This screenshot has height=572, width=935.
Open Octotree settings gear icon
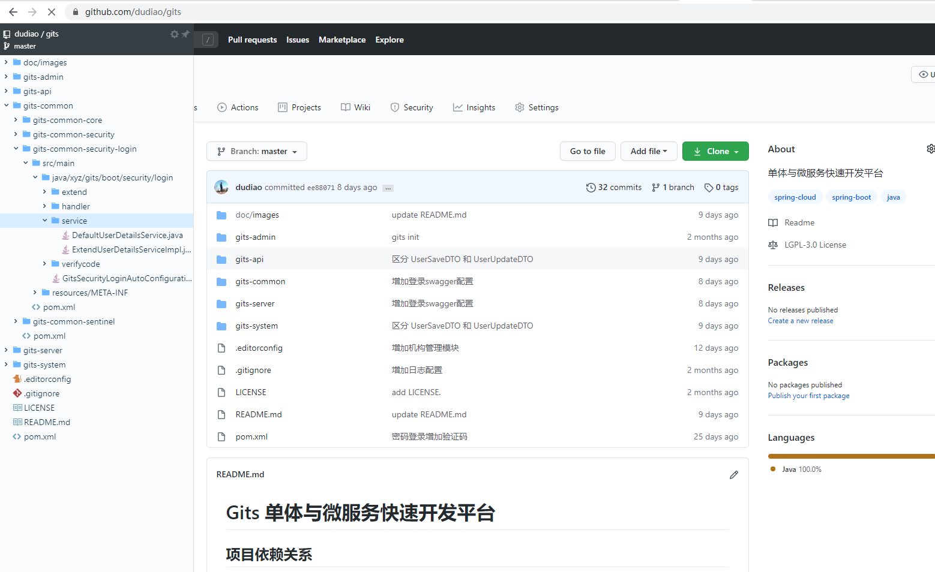point(174,34)
